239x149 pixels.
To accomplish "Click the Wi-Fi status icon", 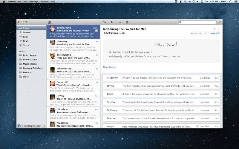I will point(194,1).
